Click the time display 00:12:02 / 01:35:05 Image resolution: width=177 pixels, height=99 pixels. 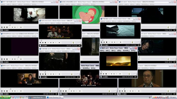70,77
